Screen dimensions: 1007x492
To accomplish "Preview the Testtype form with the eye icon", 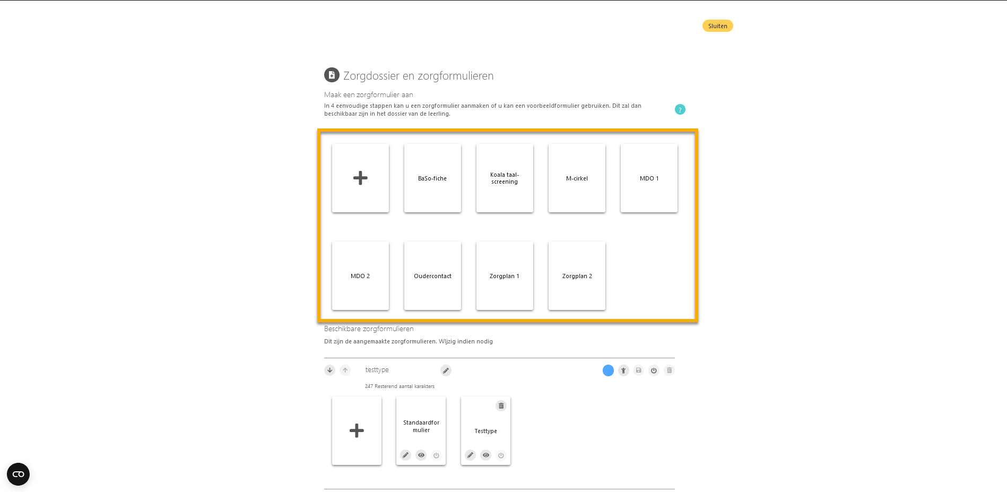I will pyautogui.click(x=485, y=455).
